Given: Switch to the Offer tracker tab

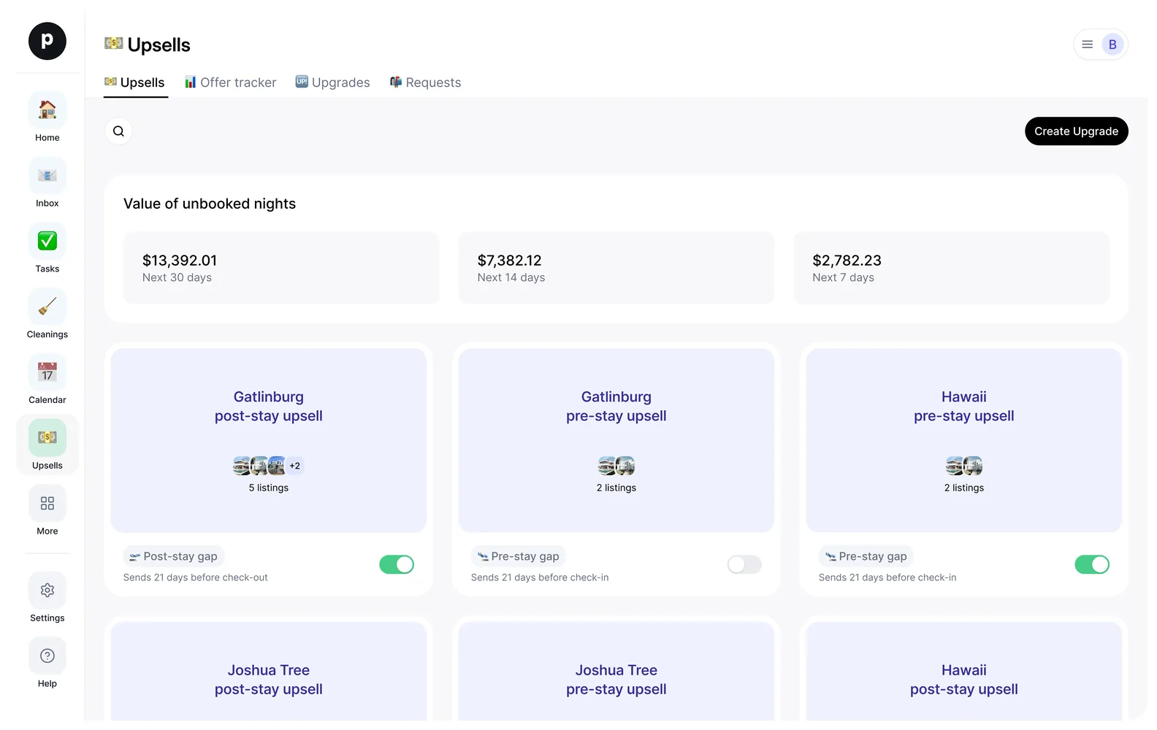Looking at the screenshot, I should tap(231, 82).
